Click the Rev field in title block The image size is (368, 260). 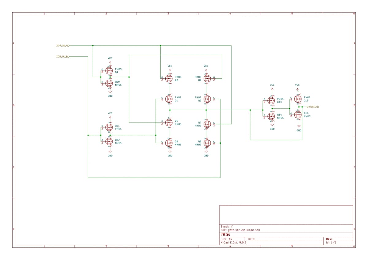pos(329,239)
